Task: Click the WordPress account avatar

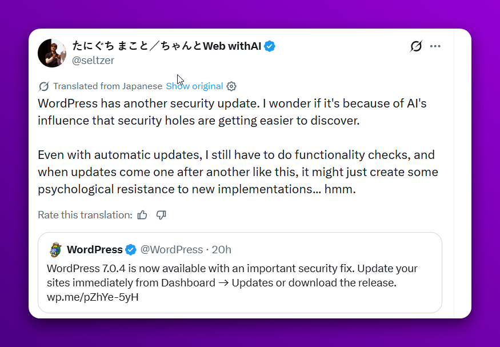Action: pyautogui.click(x=56, y=250)
